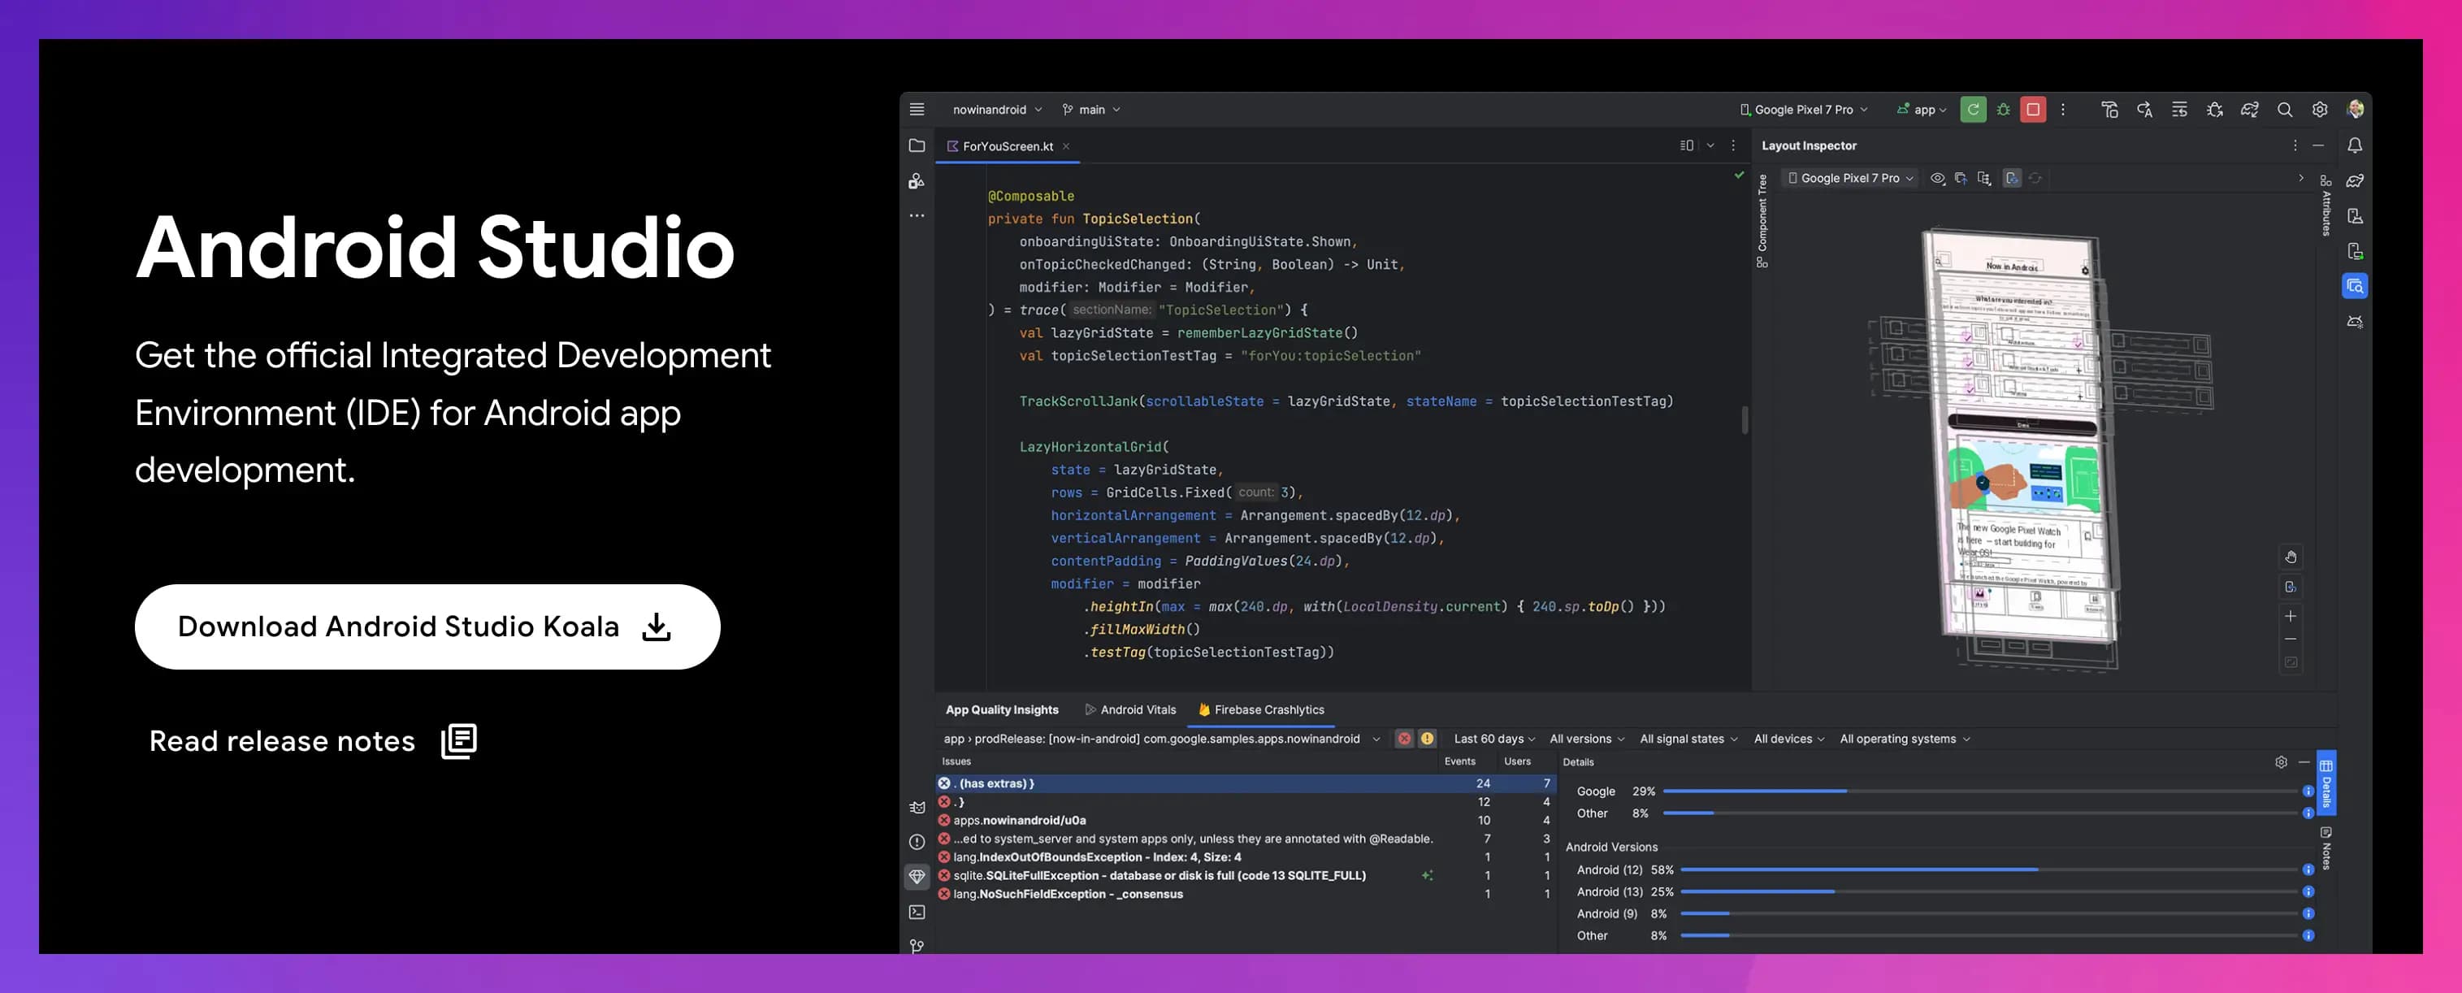Toggle the Live Updates icon in Layout Inspector
The height and width of the screenshot is (993, 2462).
click(x=2011, y=178)
